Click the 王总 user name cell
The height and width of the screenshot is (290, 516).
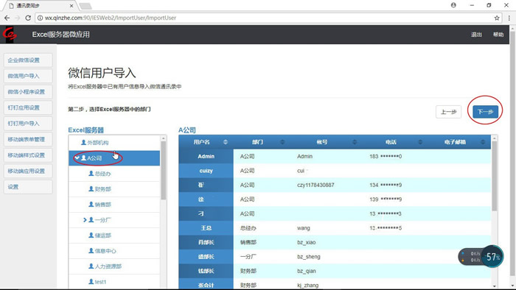coord(206,228)
